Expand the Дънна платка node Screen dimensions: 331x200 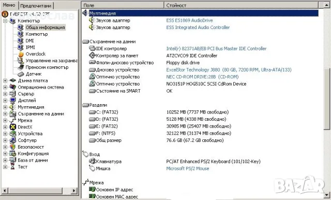click(5, 80)
